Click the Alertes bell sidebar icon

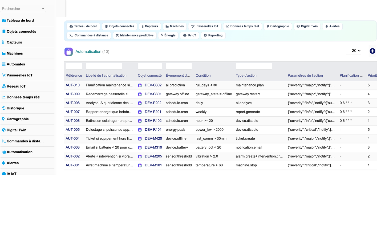(3, 163)
